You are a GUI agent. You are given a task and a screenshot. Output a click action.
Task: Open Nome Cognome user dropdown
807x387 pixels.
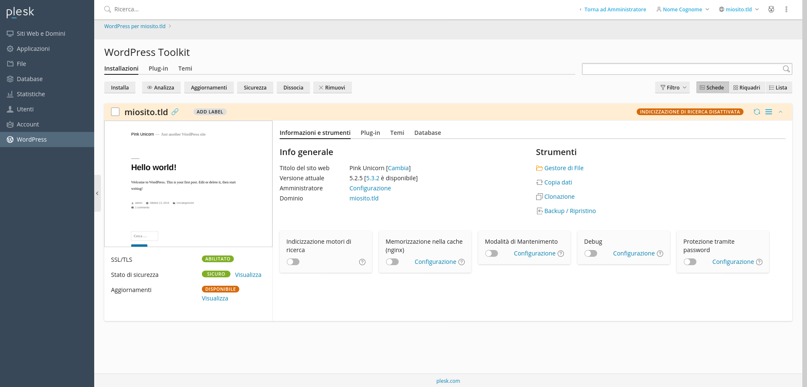coord(683,9)
